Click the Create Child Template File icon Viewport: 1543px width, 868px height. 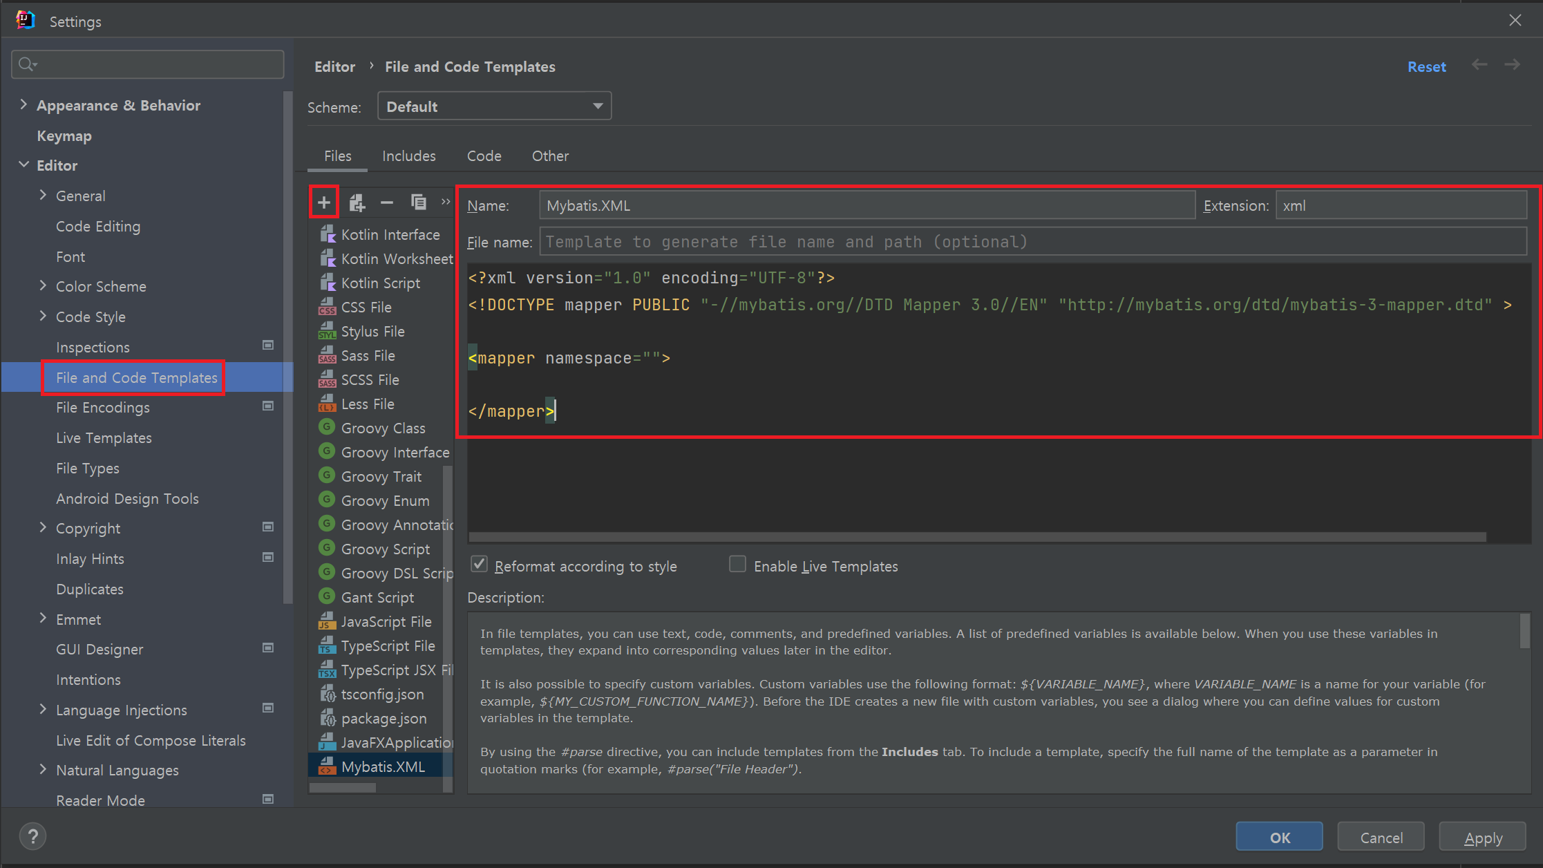[x=357, y=202]
